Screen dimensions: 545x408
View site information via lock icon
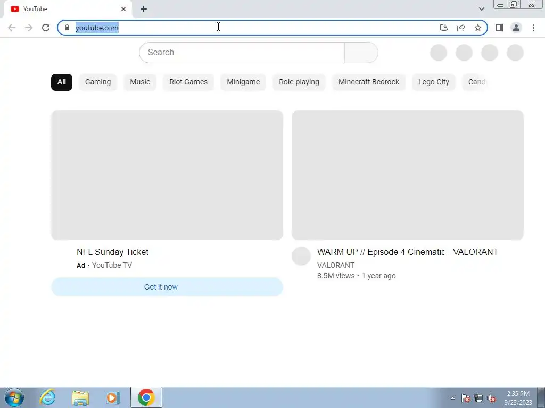(x=67, y=28)
